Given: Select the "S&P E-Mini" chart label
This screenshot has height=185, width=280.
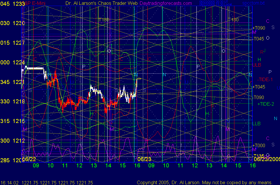Looking at the screenshot, I should (34, 3).
